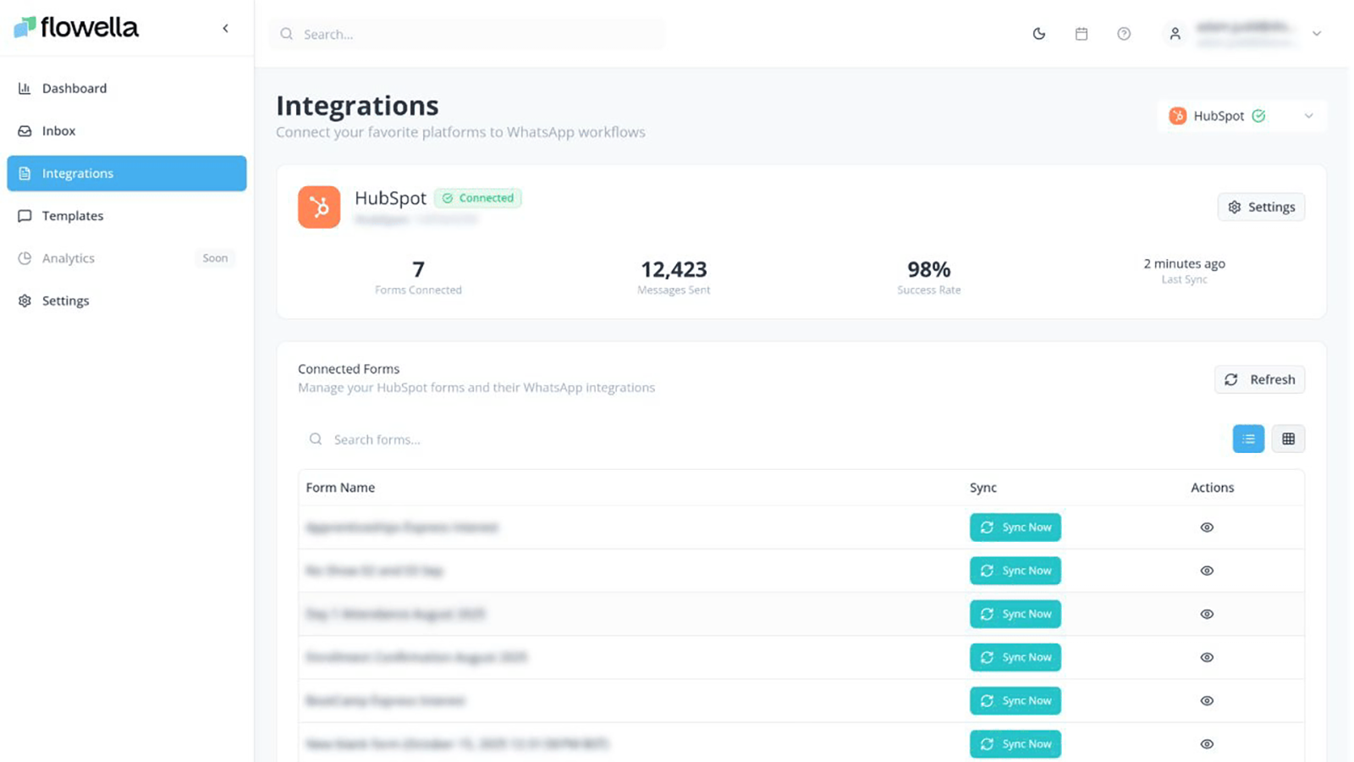
Task: Open the HubSpot Settings button
Action: pos(1261,207)
